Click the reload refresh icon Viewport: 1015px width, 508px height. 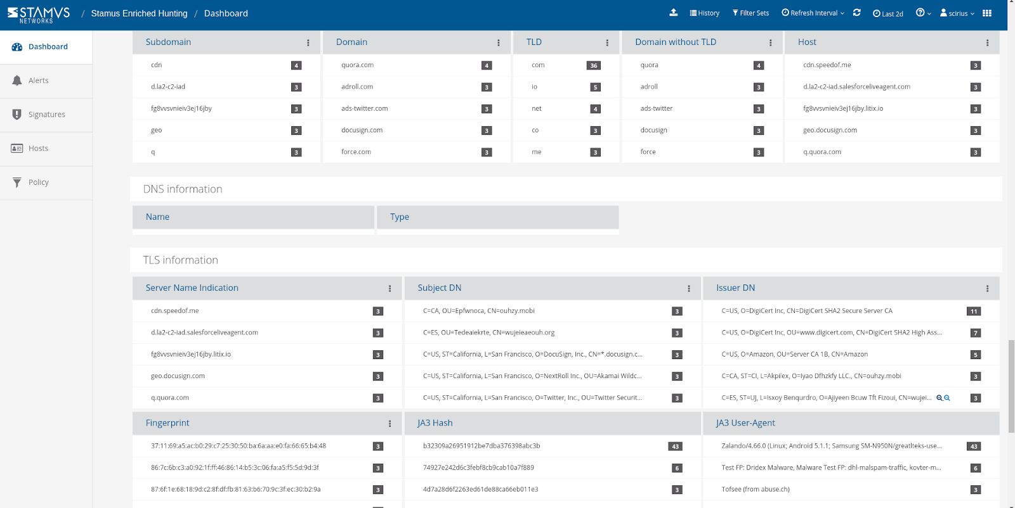pos(857,13)
